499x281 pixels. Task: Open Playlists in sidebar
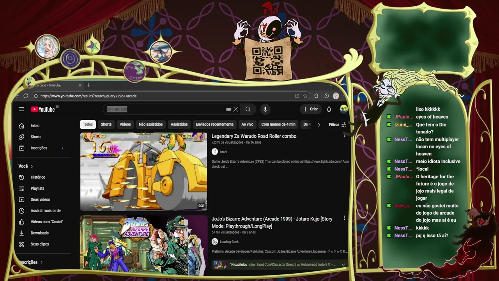tap(37, 189)
